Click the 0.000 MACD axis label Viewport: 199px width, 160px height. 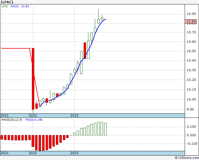pyautogui.click(x=191, y=135)
